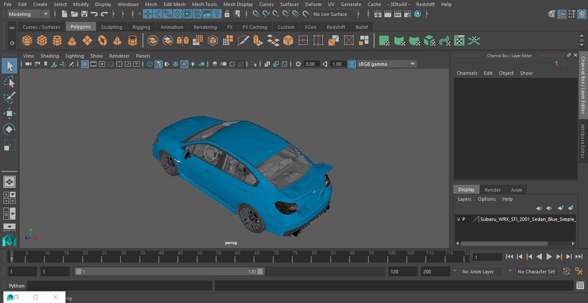Click the IPR render icon

click(398, 14)
